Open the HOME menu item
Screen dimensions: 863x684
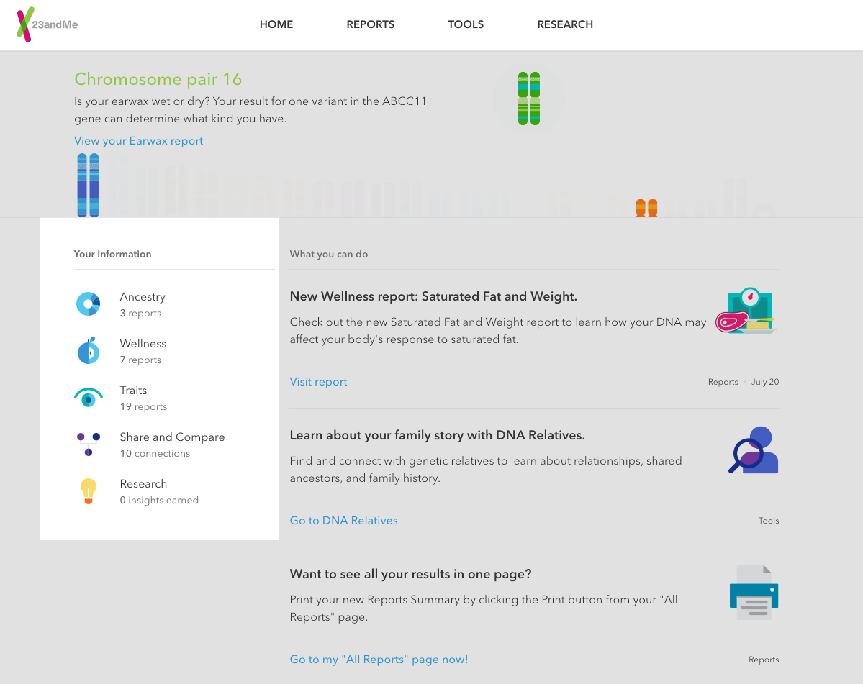(x=276, y=24)
